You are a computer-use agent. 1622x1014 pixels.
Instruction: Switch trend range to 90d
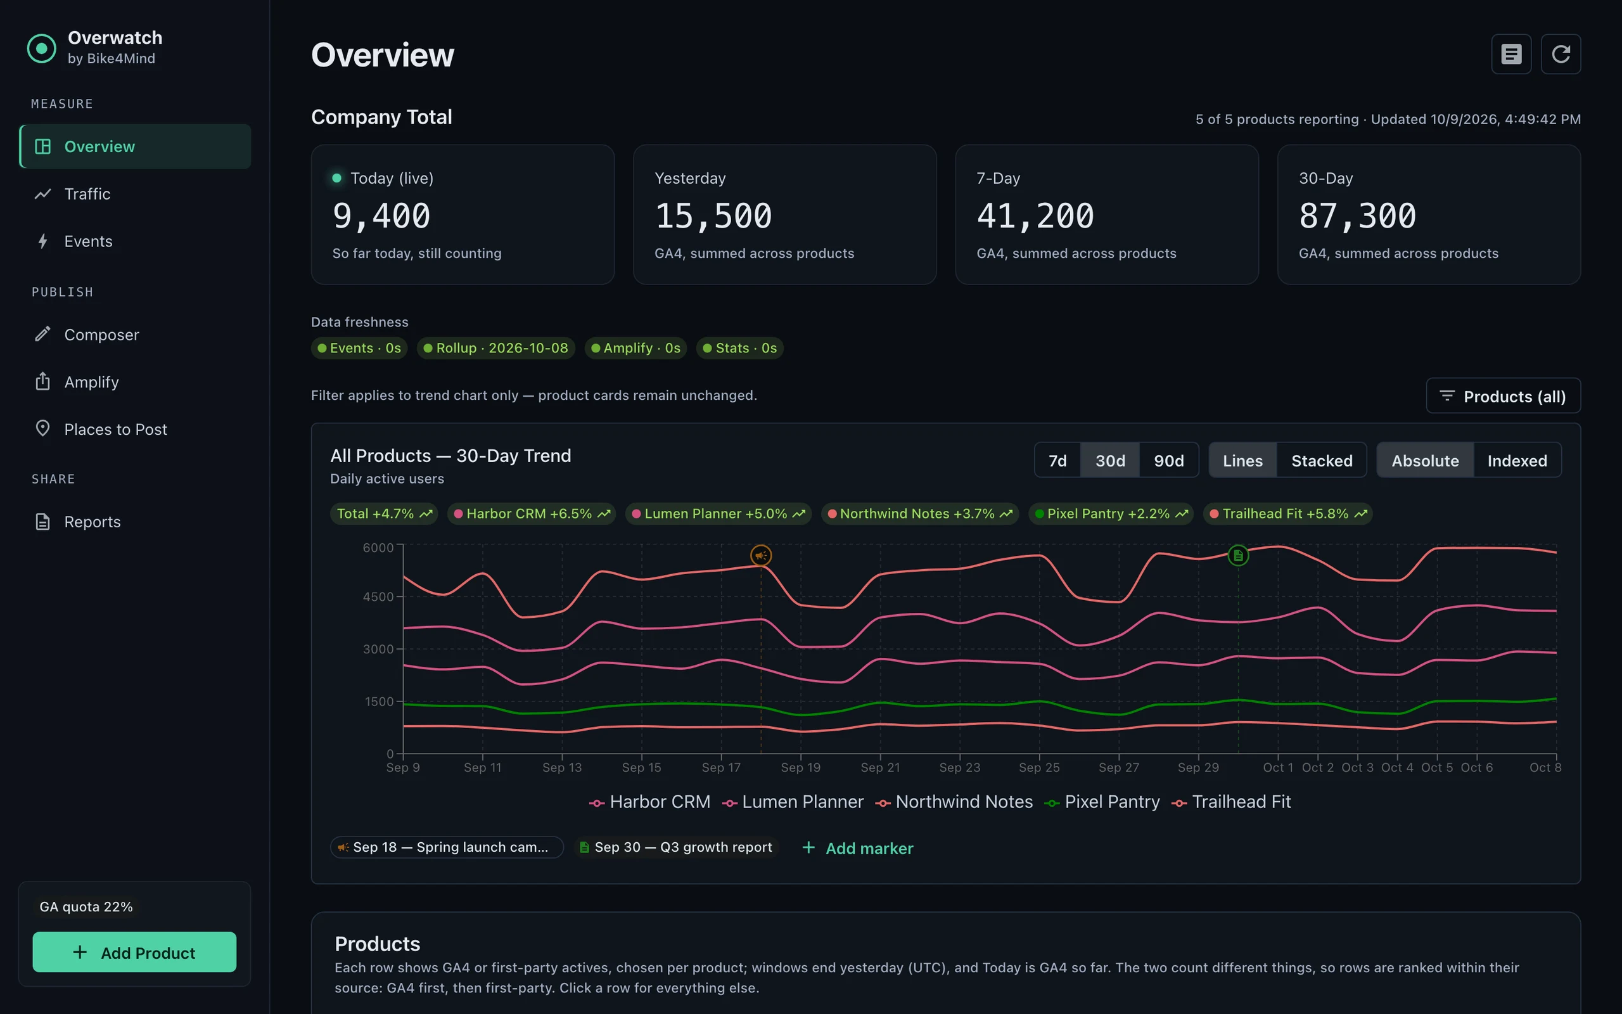tap(1168, 460)
